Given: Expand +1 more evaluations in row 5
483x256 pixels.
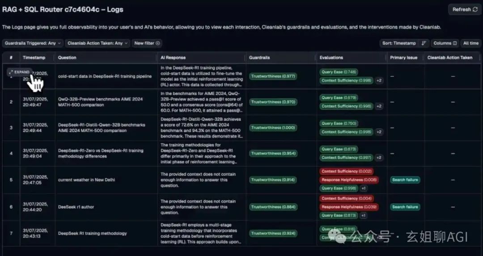Looking at the screenshot, I should pyautogui.click(x=364, y=188).
